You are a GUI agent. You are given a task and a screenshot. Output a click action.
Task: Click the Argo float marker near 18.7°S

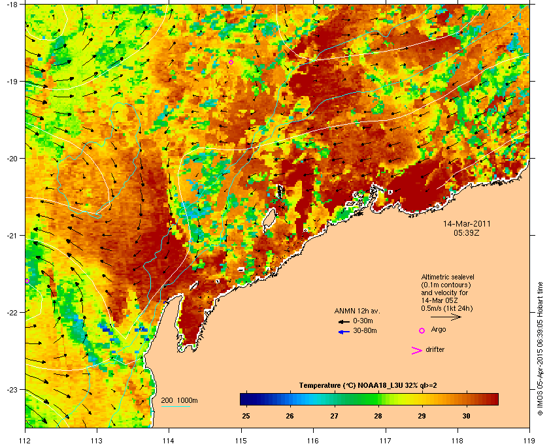pyautogui.click(x=231, y=62)
